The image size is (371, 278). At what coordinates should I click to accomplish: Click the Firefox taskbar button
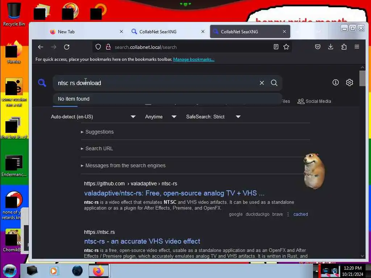(99, 271)
